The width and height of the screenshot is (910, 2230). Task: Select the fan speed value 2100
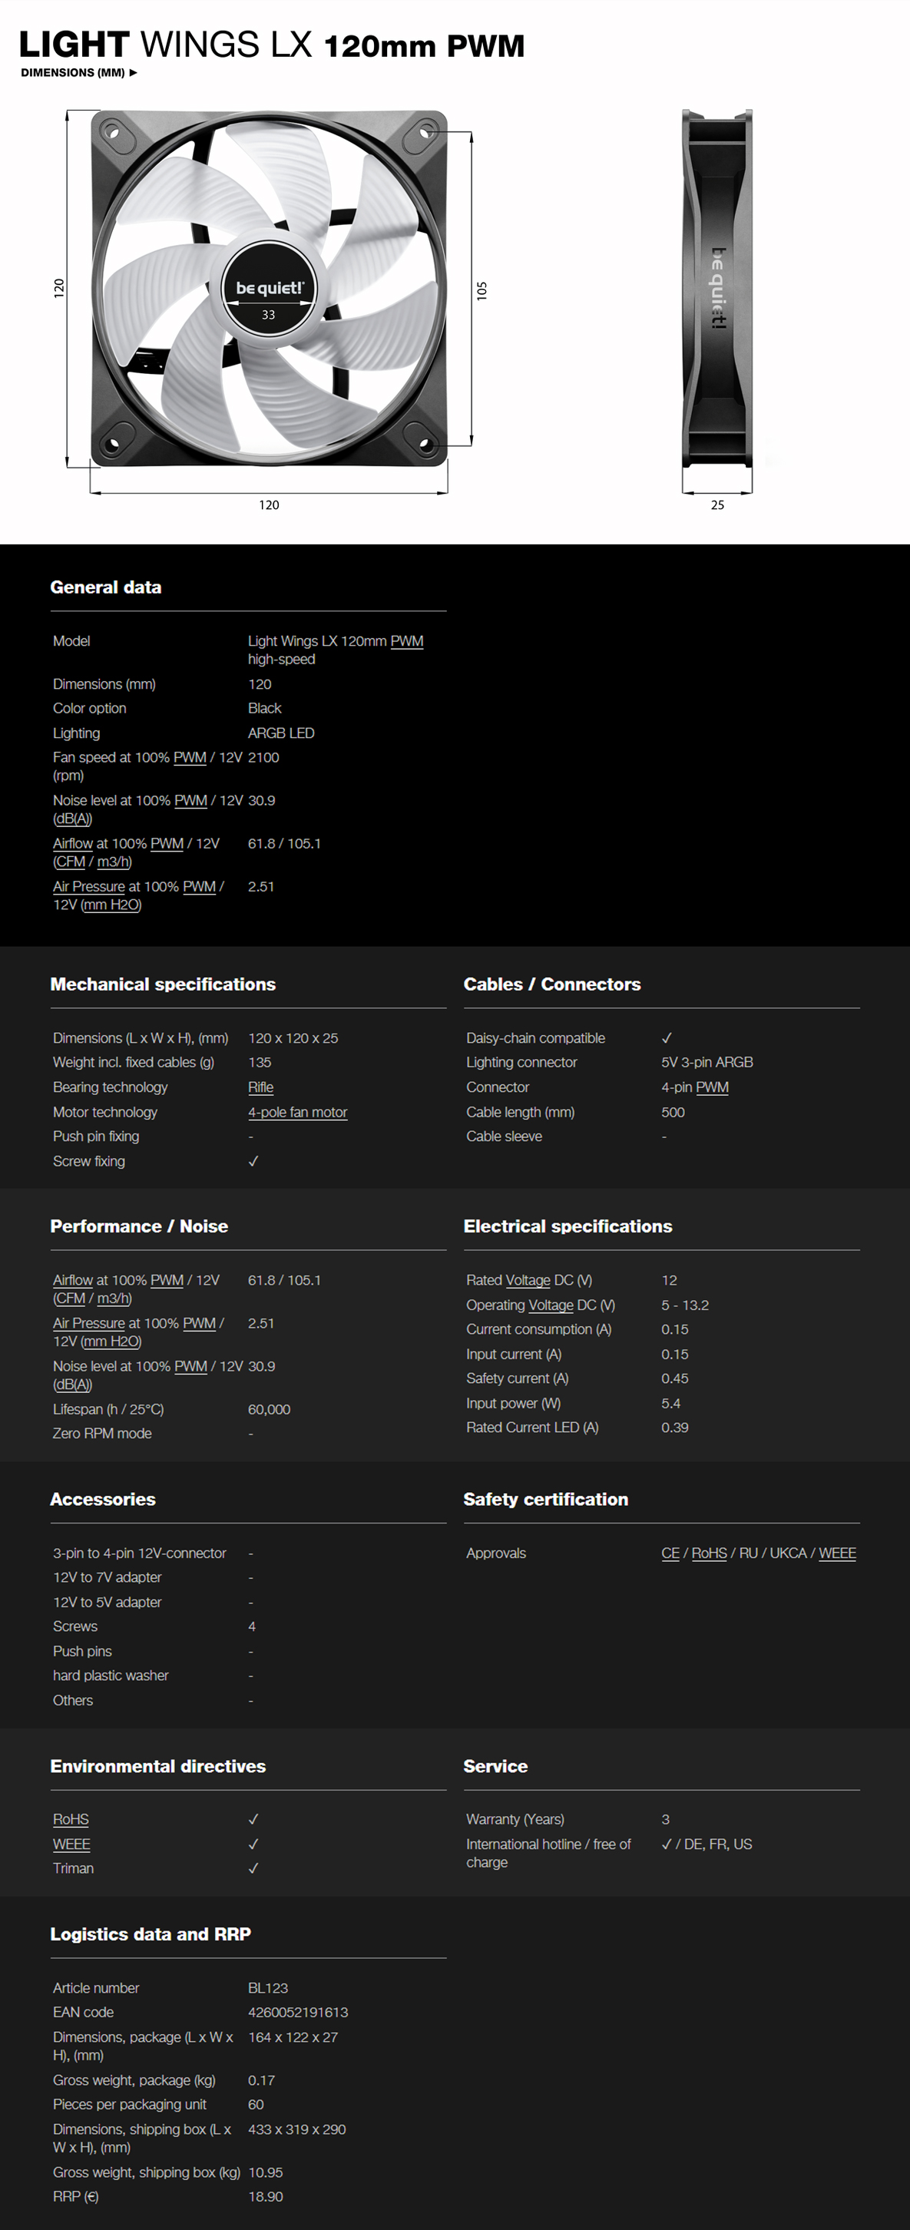coord(263,757)
